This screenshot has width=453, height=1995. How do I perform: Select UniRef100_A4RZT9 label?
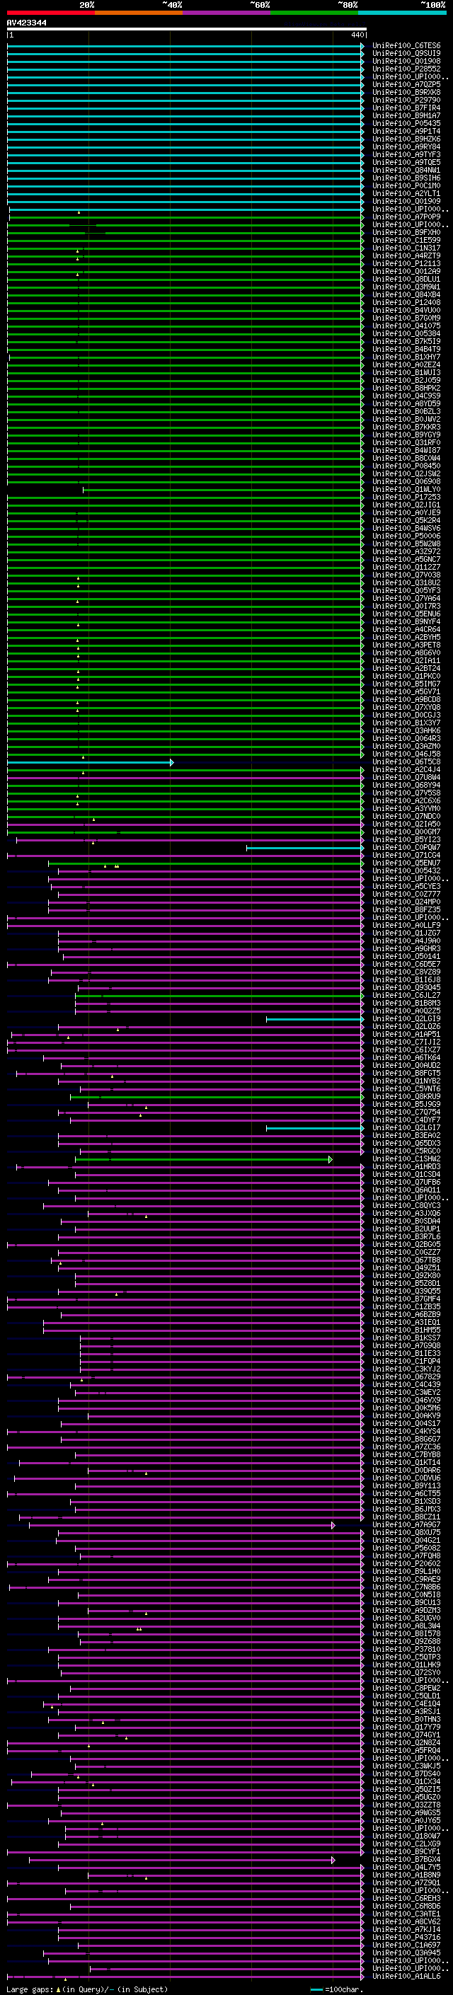coord(406,255)
